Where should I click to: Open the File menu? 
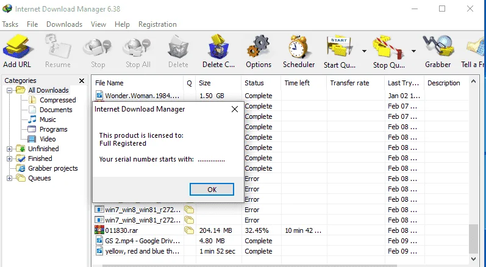click(32, 24)
